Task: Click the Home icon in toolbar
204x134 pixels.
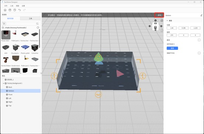Action: pos(5,10)
